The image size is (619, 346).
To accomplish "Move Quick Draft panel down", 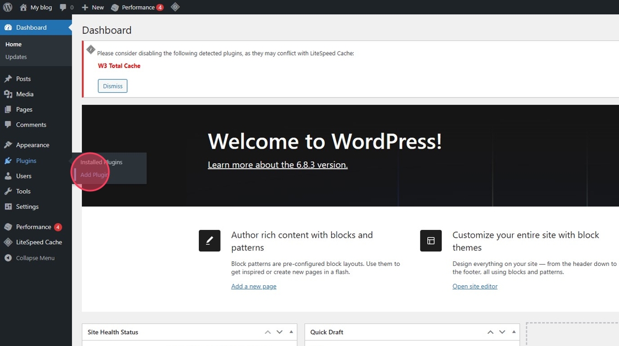I will pos(502,332).
